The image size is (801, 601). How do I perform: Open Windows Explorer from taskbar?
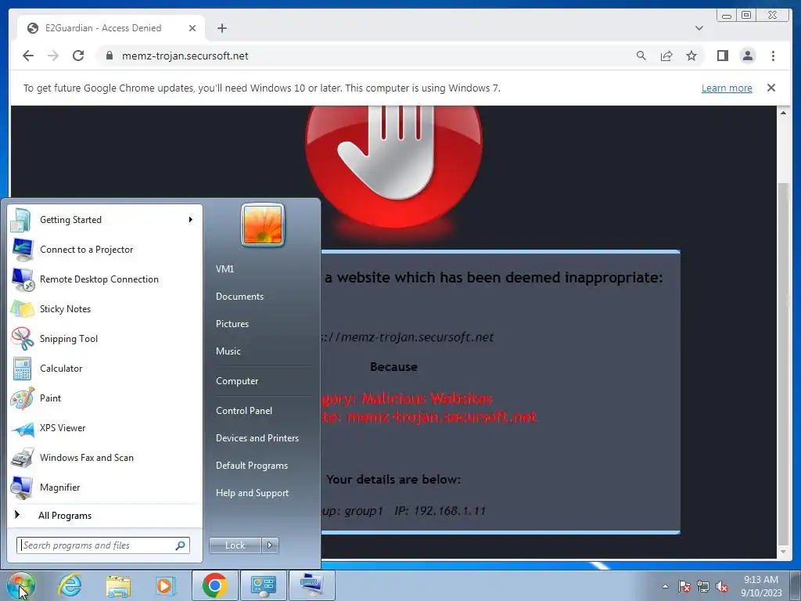tap(118, 585)
